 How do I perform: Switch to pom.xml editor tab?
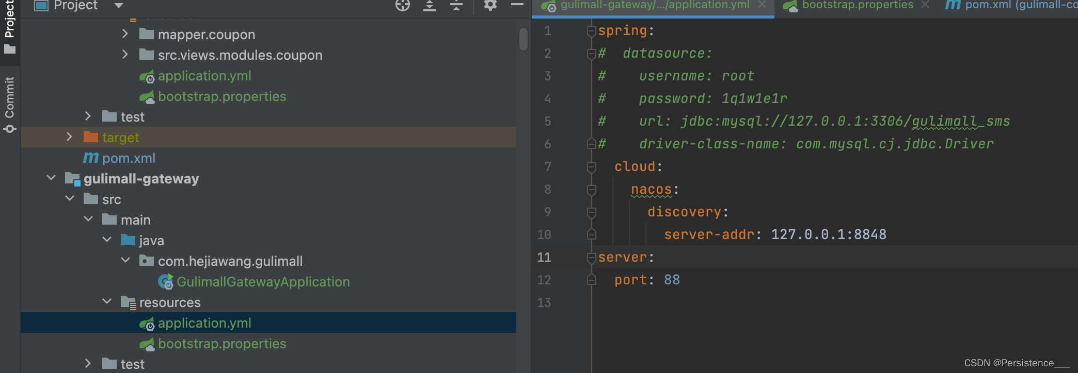click(1012, 5)
